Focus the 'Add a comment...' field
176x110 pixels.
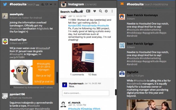point(86,93)
